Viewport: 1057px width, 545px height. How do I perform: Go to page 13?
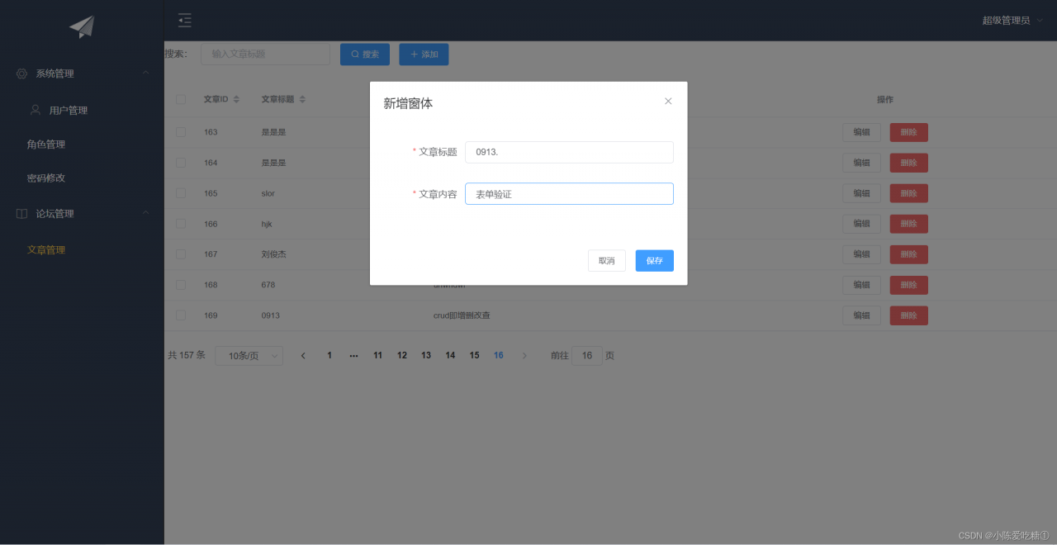tap(426, 356)
